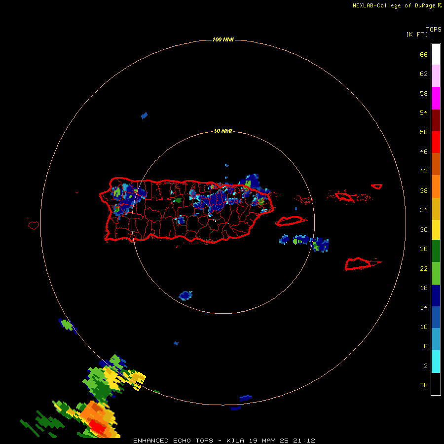444x444 pixels.
Task: Click the black TH legend block
Action: 436,384
